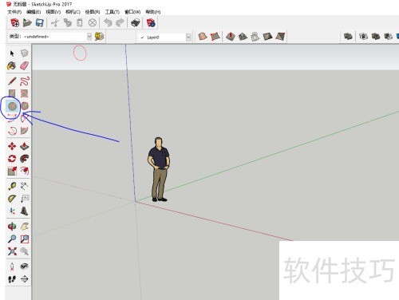Click the Classifier tool icon

click(x=99, y=37)
